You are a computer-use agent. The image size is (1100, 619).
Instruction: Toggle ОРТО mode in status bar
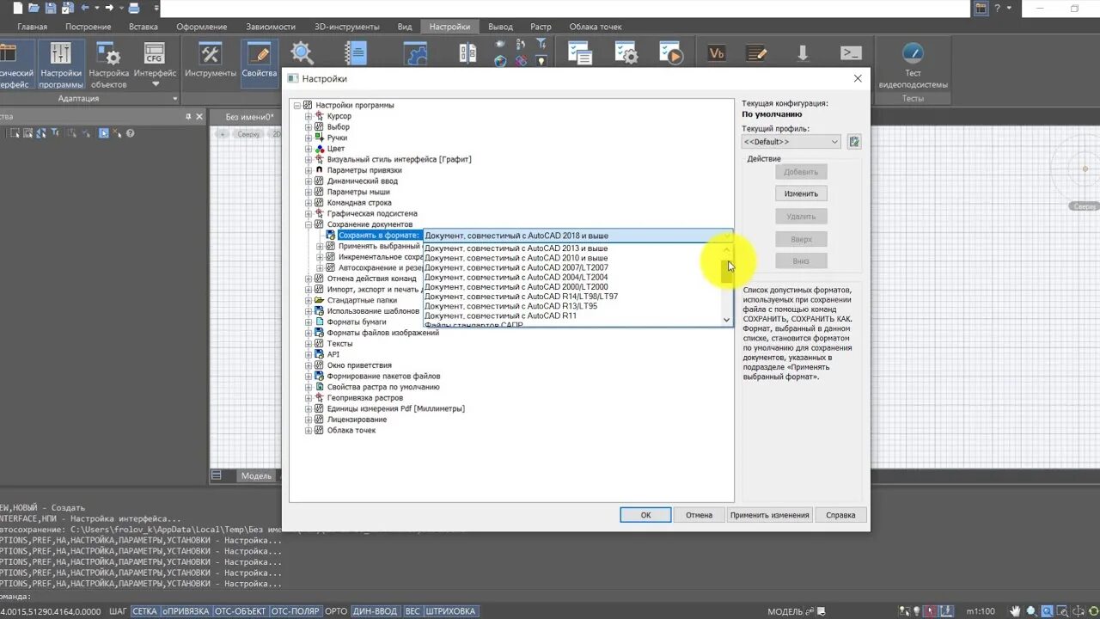coord(336,611)
